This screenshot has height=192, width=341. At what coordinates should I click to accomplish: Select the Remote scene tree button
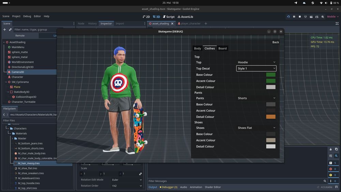pos(20,36)
